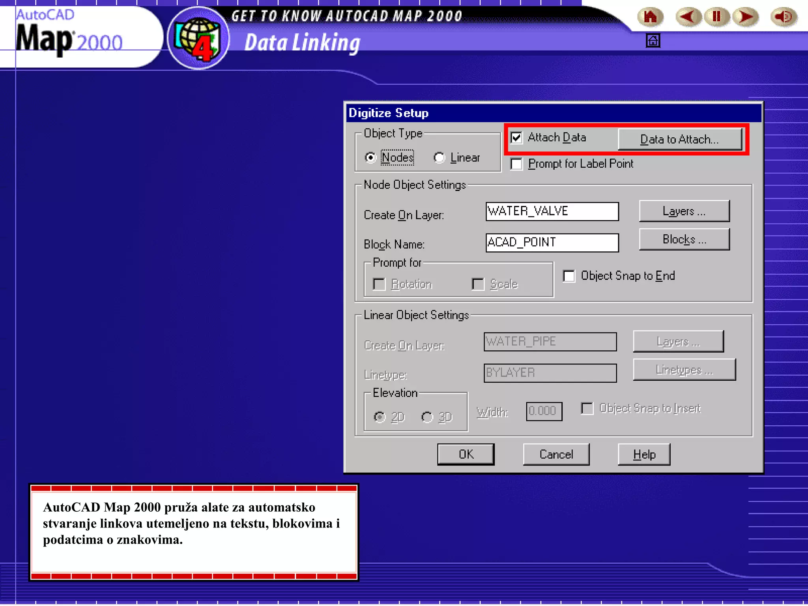Open the Blocks... selection button
The width and height of the screenshot is (808, 606).
(x=684, y=239)
